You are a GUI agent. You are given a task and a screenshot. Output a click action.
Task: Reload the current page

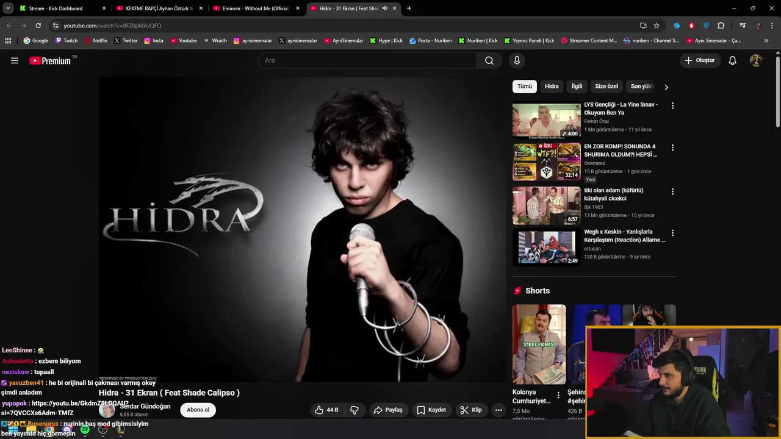click(38, 26)
